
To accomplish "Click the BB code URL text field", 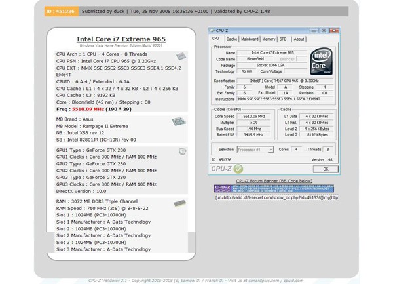I will (276, 197).
